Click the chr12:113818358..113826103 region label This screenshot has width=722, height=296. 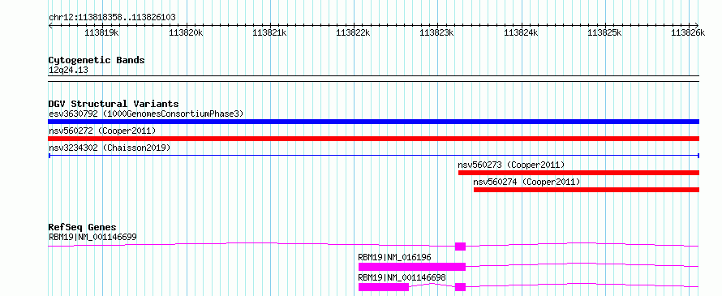click(112, 18)
